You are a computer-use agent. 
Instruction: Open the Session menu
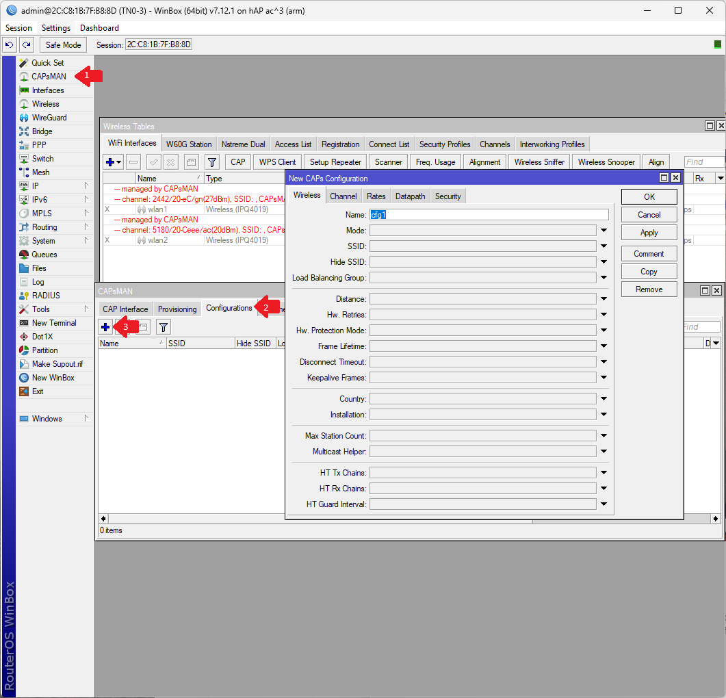point(18,27)
